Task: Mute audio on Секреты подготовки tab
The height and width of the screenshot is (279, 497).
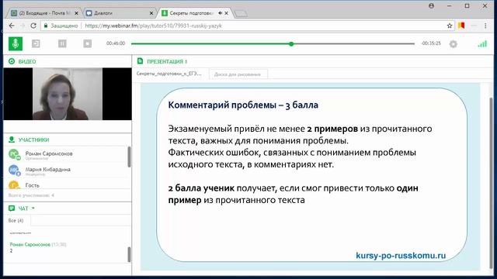Action: pos(220,13)
